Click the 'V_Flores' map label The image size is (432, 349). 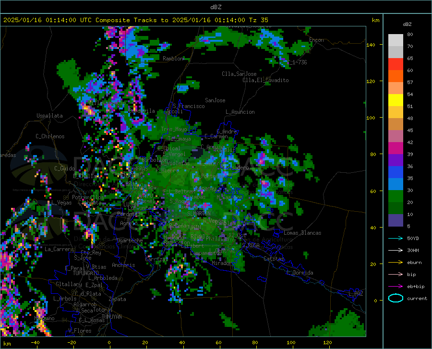click(80, 331)
